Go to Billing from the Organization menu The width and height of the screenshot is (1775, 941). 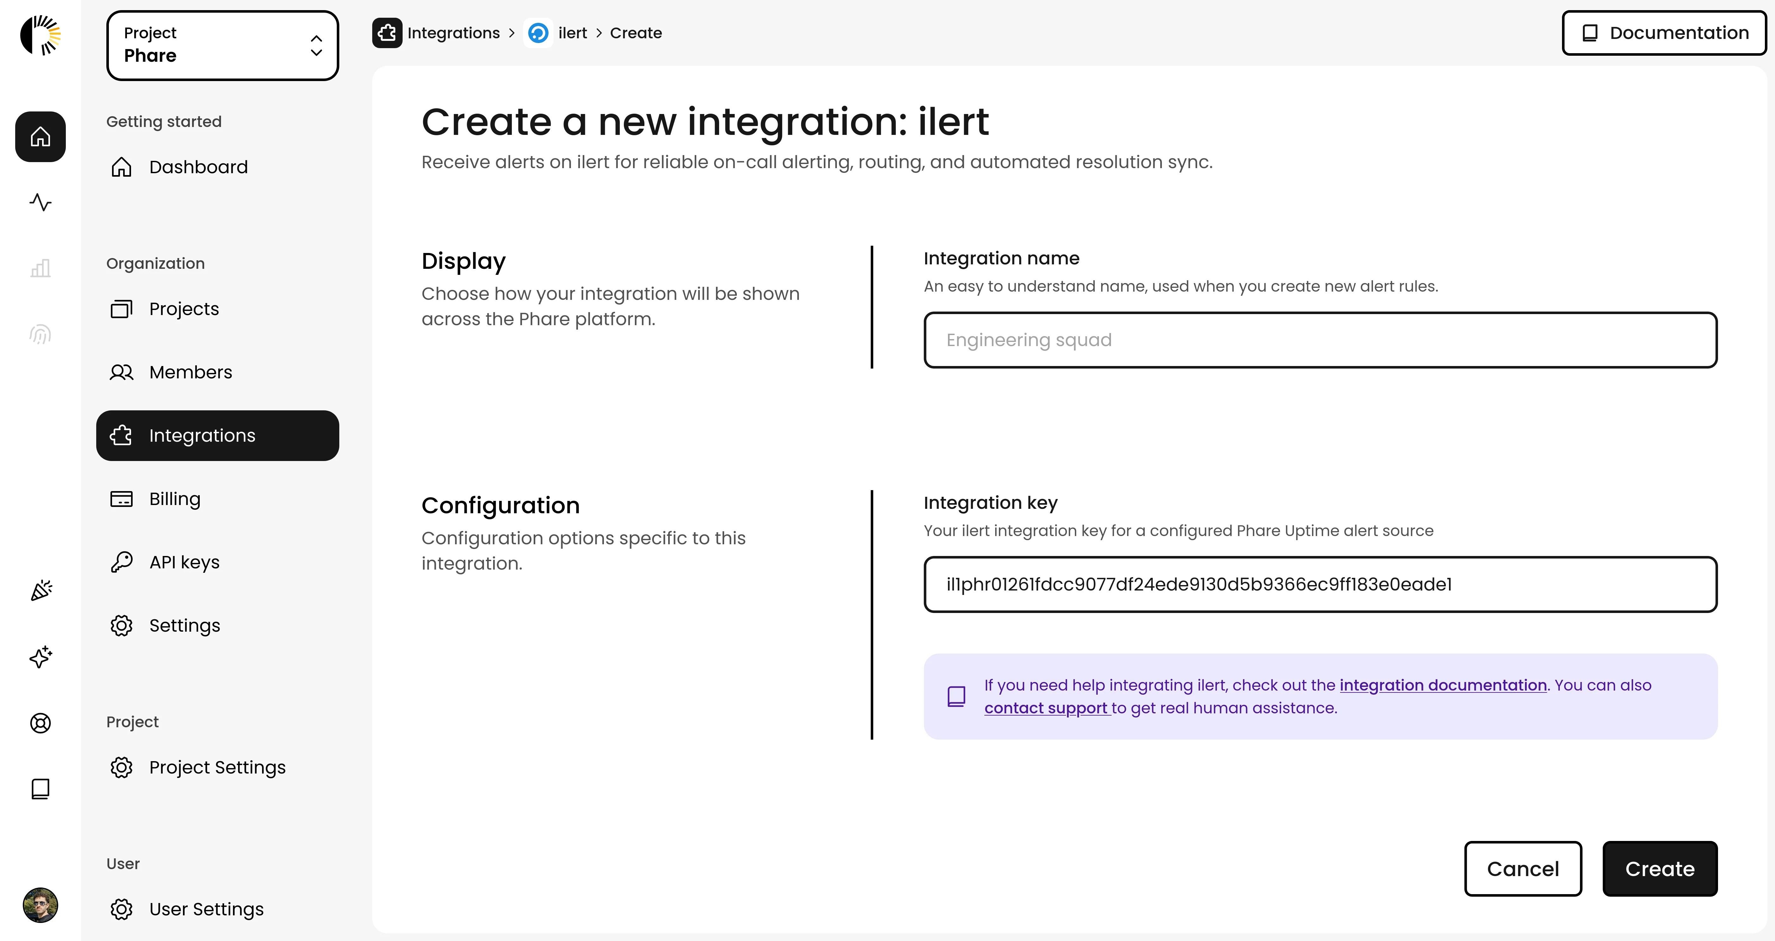pyautogui.click(x=174, y=498)
